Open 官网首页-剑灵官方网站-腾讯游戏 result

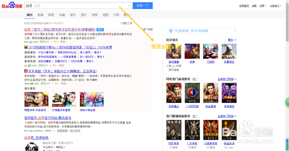pos(48,118)
